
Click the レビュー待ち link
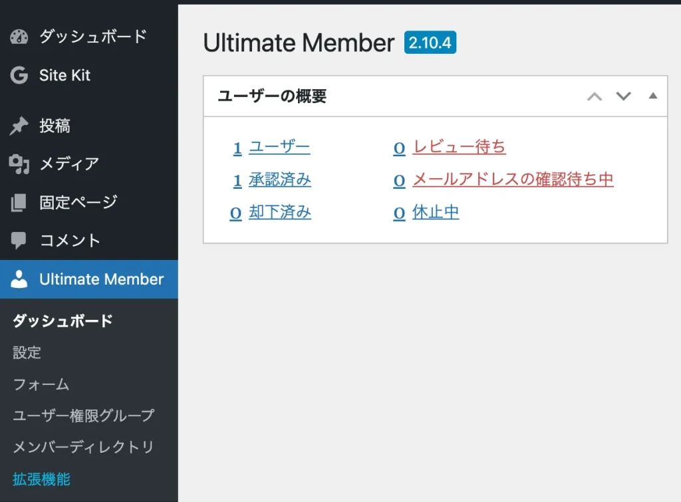[459, 147]
